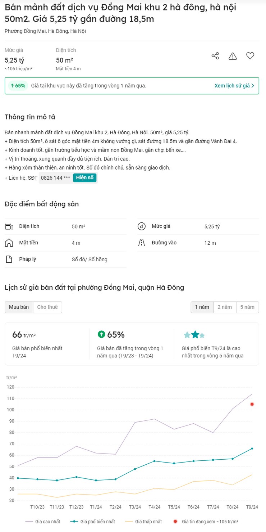Screen dimensions: 266x532
Task: Click the red current listing price dot
Action: (x=252, y=404)
